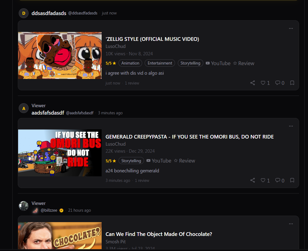Click '10K views · Nov 8, 2024' text
308x251 pixels.
[x=129, y=54]
